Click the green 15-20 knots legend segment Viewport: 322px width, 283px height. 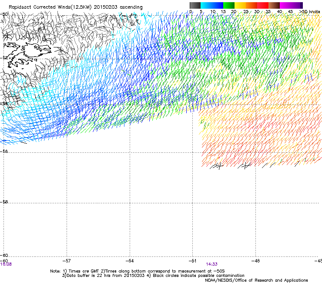(229, 5)
